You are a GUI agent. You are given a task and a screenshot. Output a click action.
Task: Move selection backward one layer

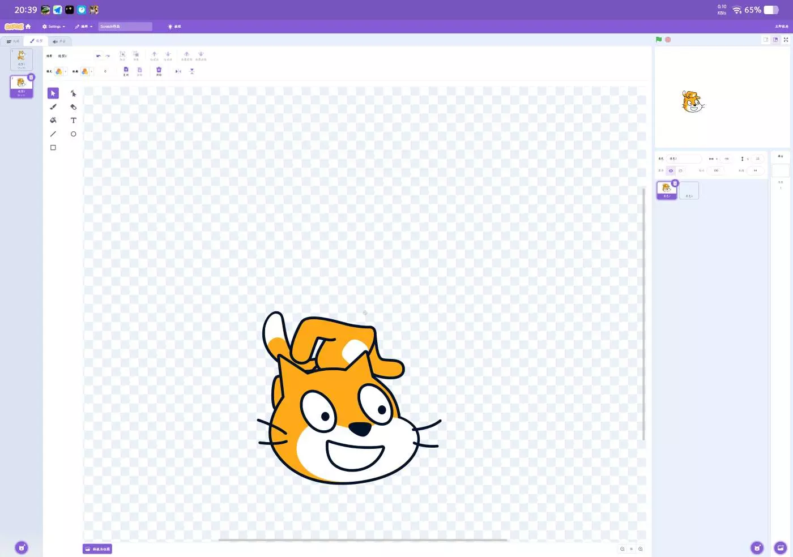168,55
